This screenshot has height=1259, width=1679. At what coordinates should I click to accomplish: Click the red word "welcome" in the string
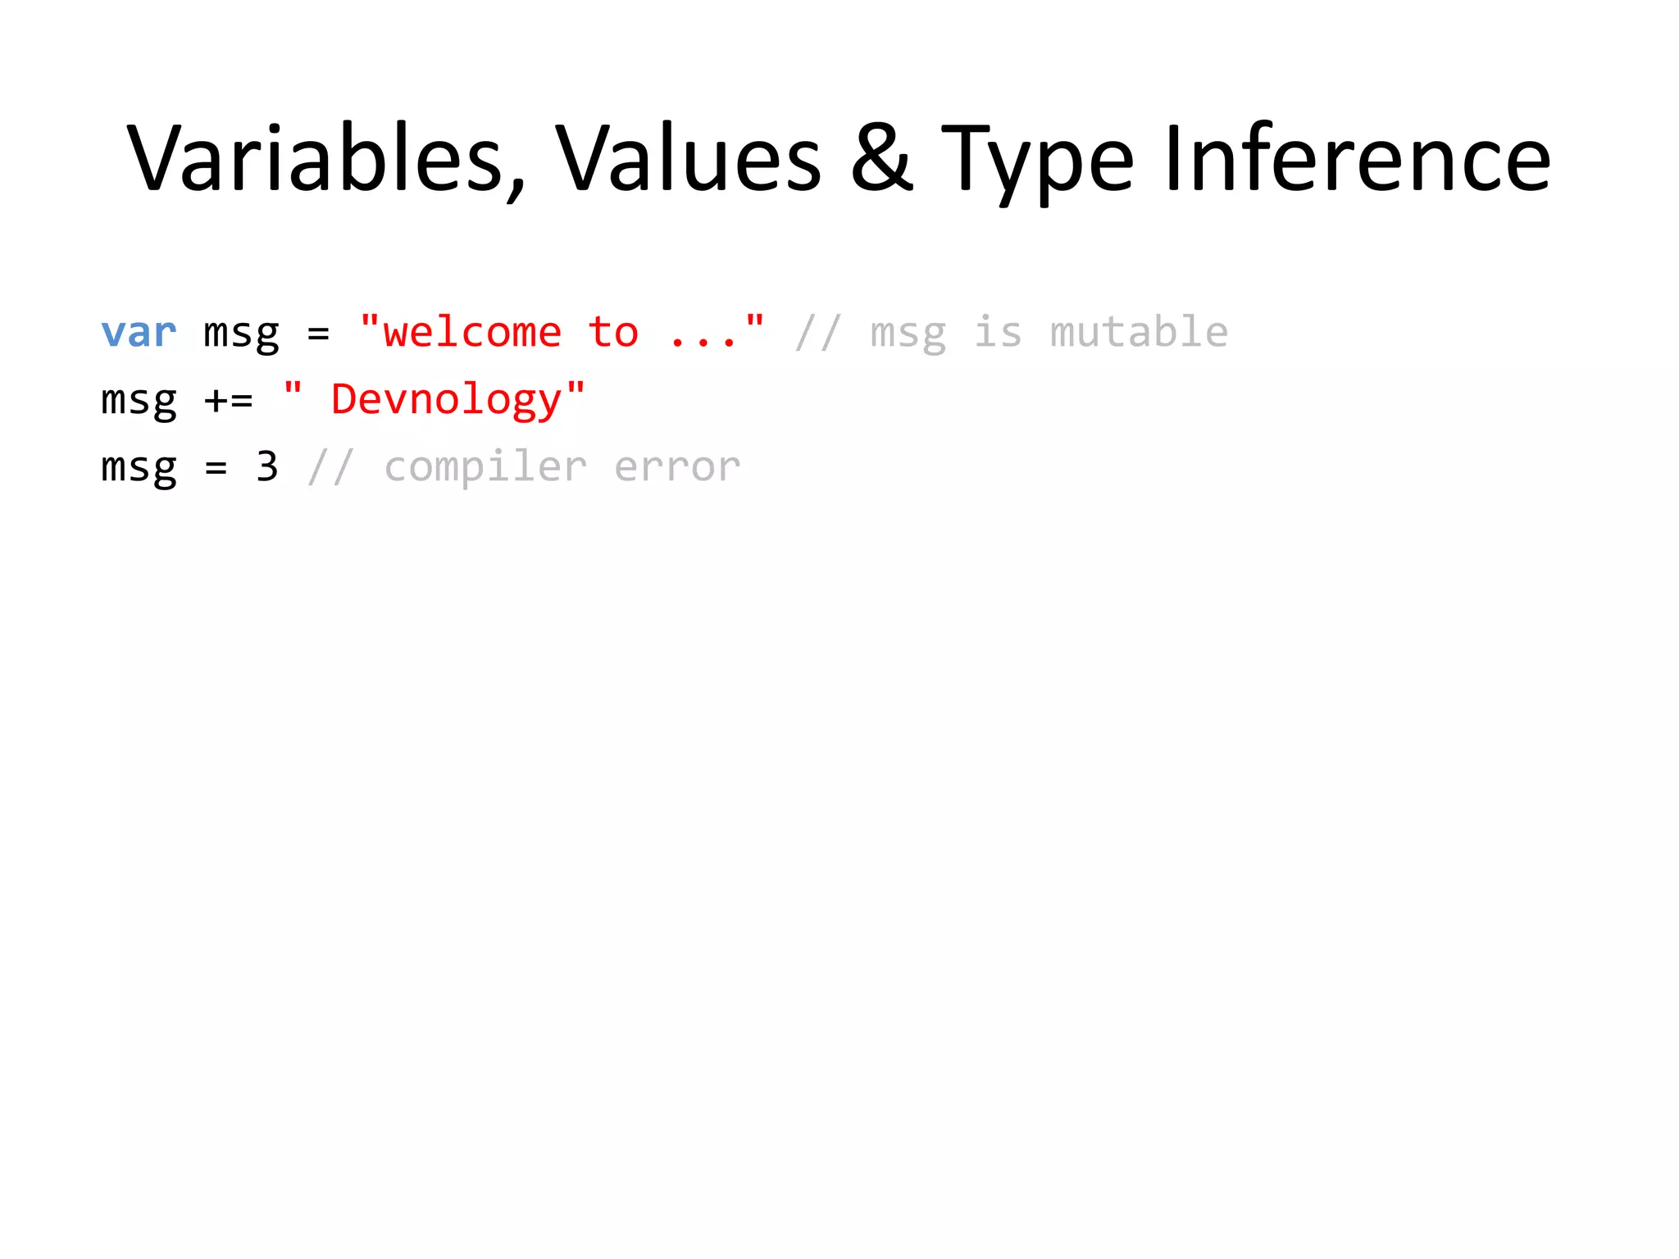click(x=472, y=333)
